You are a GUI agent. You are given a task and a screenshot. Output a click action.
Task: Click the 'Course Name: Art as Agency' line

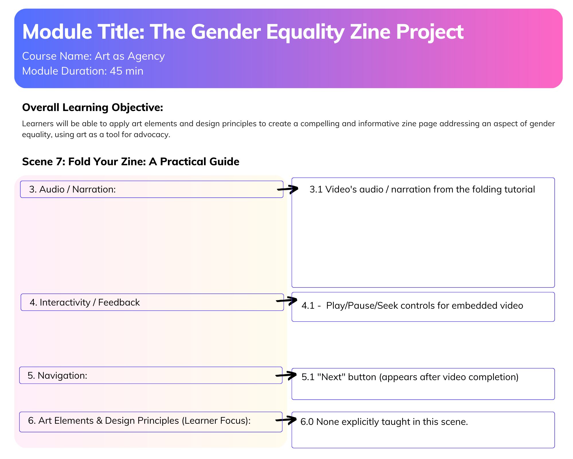(x=93, y=56)
